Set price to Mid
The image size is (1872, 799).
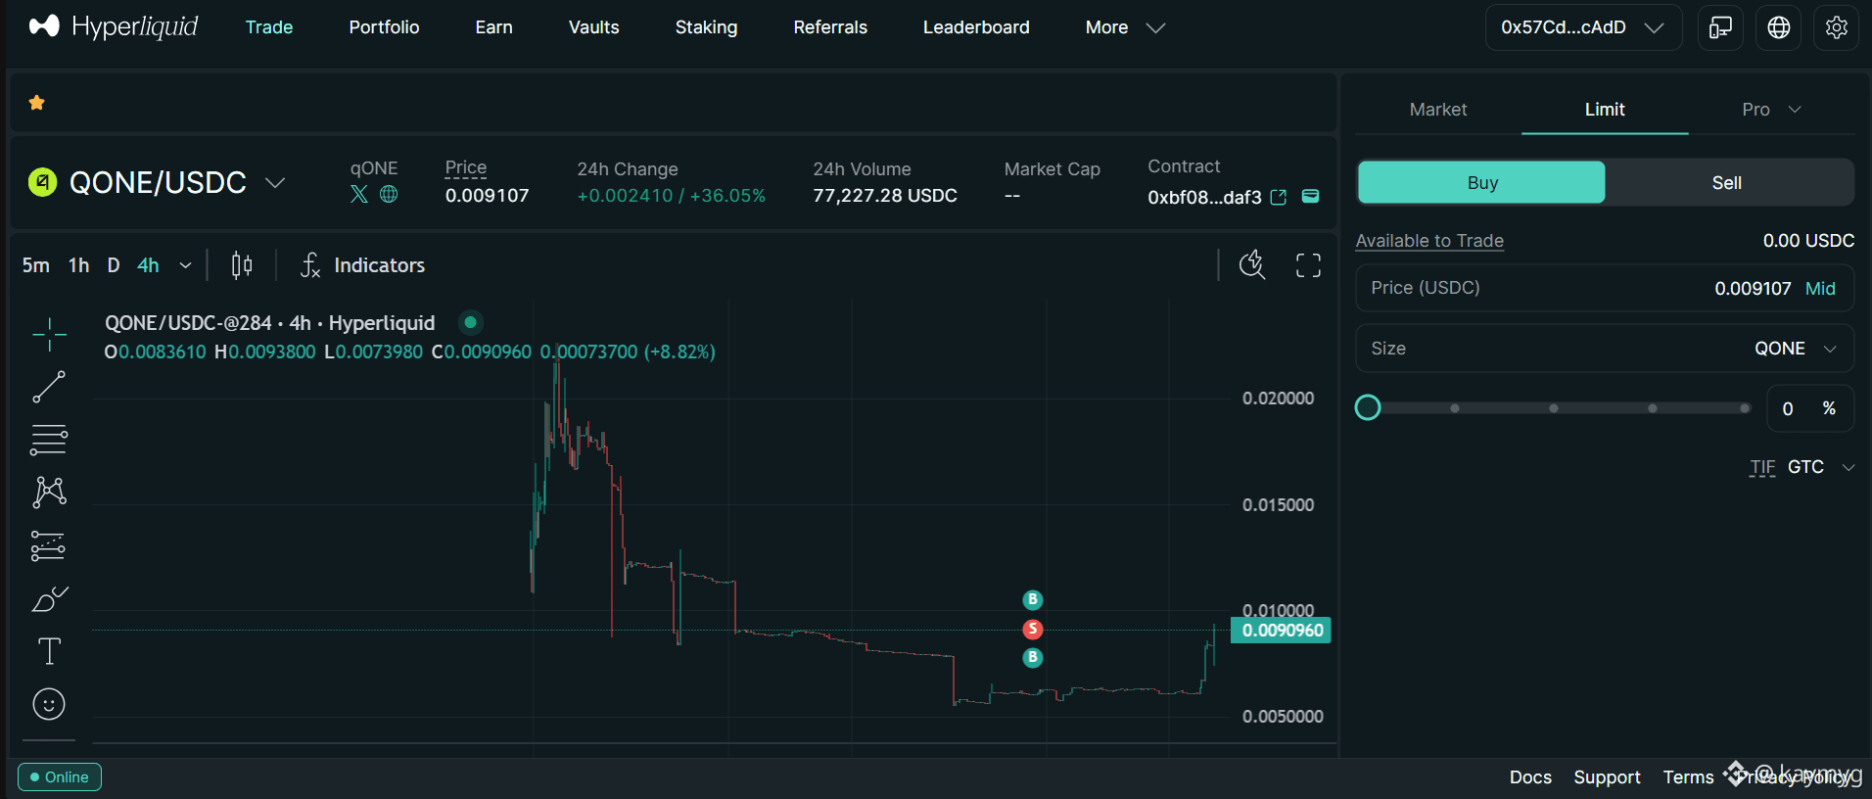point(1820,289)
